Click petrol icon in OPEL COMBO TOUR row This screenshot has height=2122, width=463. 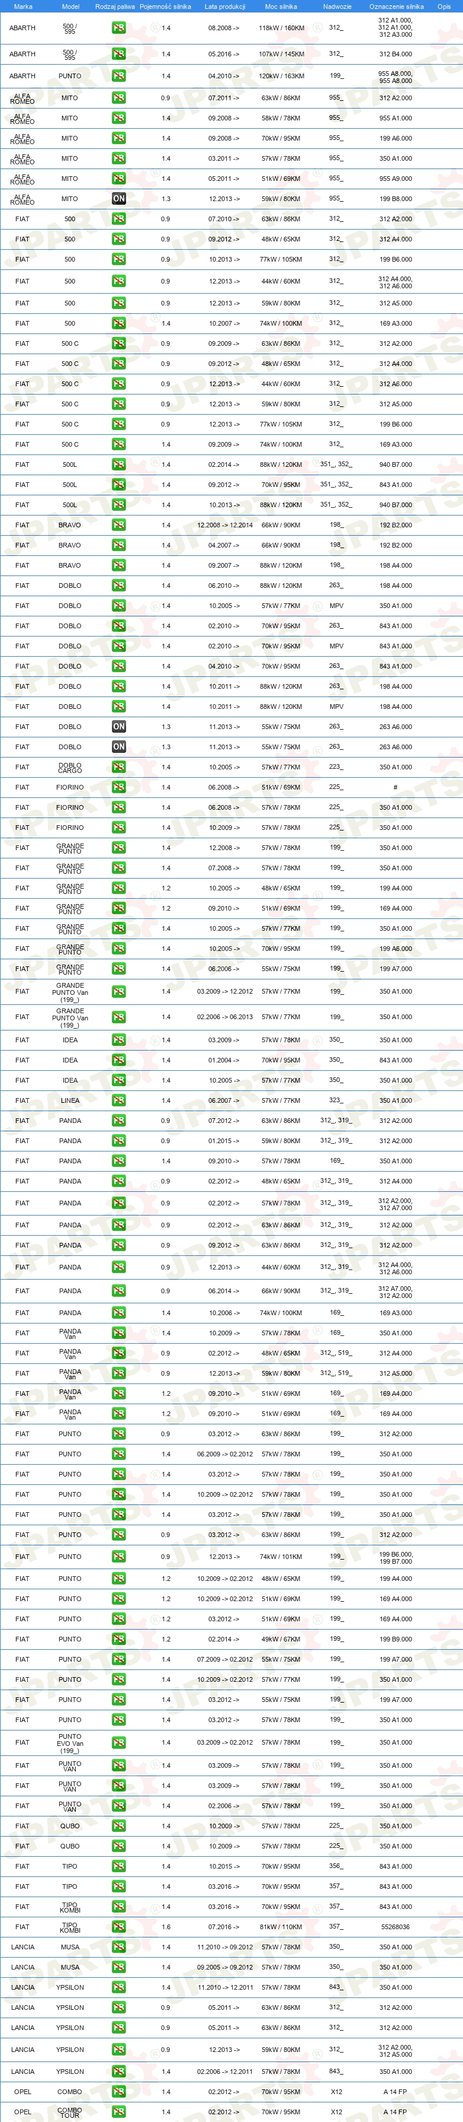coord(118,2113)
